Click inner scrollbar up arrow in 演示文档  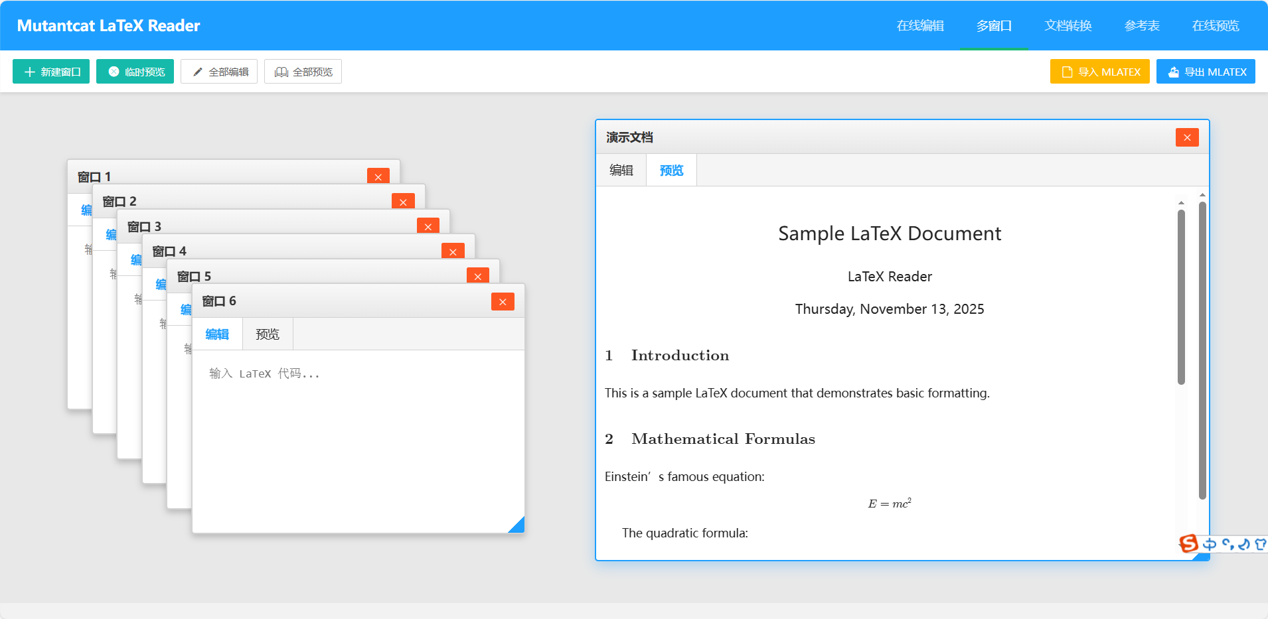(x=1181, y=202)
